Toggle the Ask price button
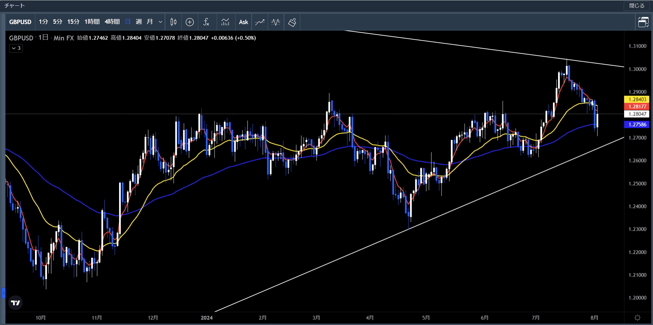 point(244,22)
